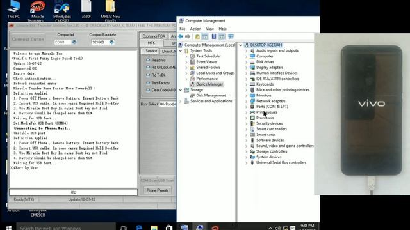Select the Bad Factory radio option
Image resolution: width=410 pixels, height=230 pixels.
[148, 83]
